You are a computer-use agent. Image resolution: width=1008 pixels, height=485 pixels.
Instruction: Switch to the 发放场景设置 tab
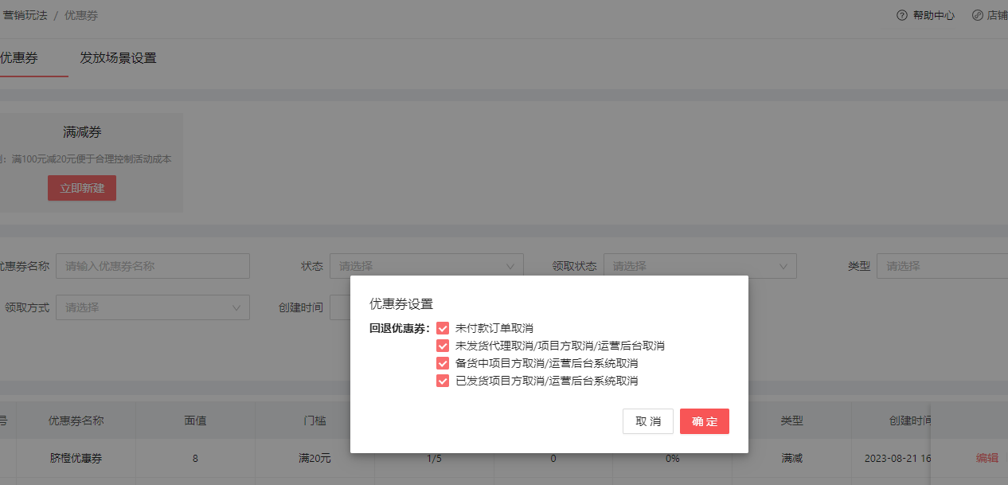pos(118,58)
